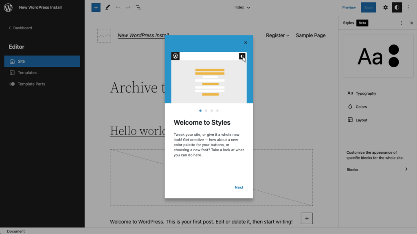Click the Templates layout icon
Viewport: 417px width, 234px height.
coord(12,73)
